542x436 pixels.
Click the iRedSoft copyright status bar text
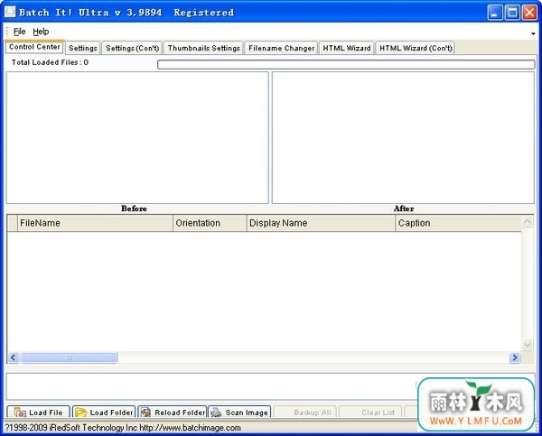coord(123,428)
